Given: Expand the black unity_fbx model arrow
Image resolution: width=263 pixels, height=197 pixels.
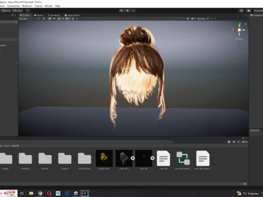Looking at the screenshot, I should coord(152,158).
